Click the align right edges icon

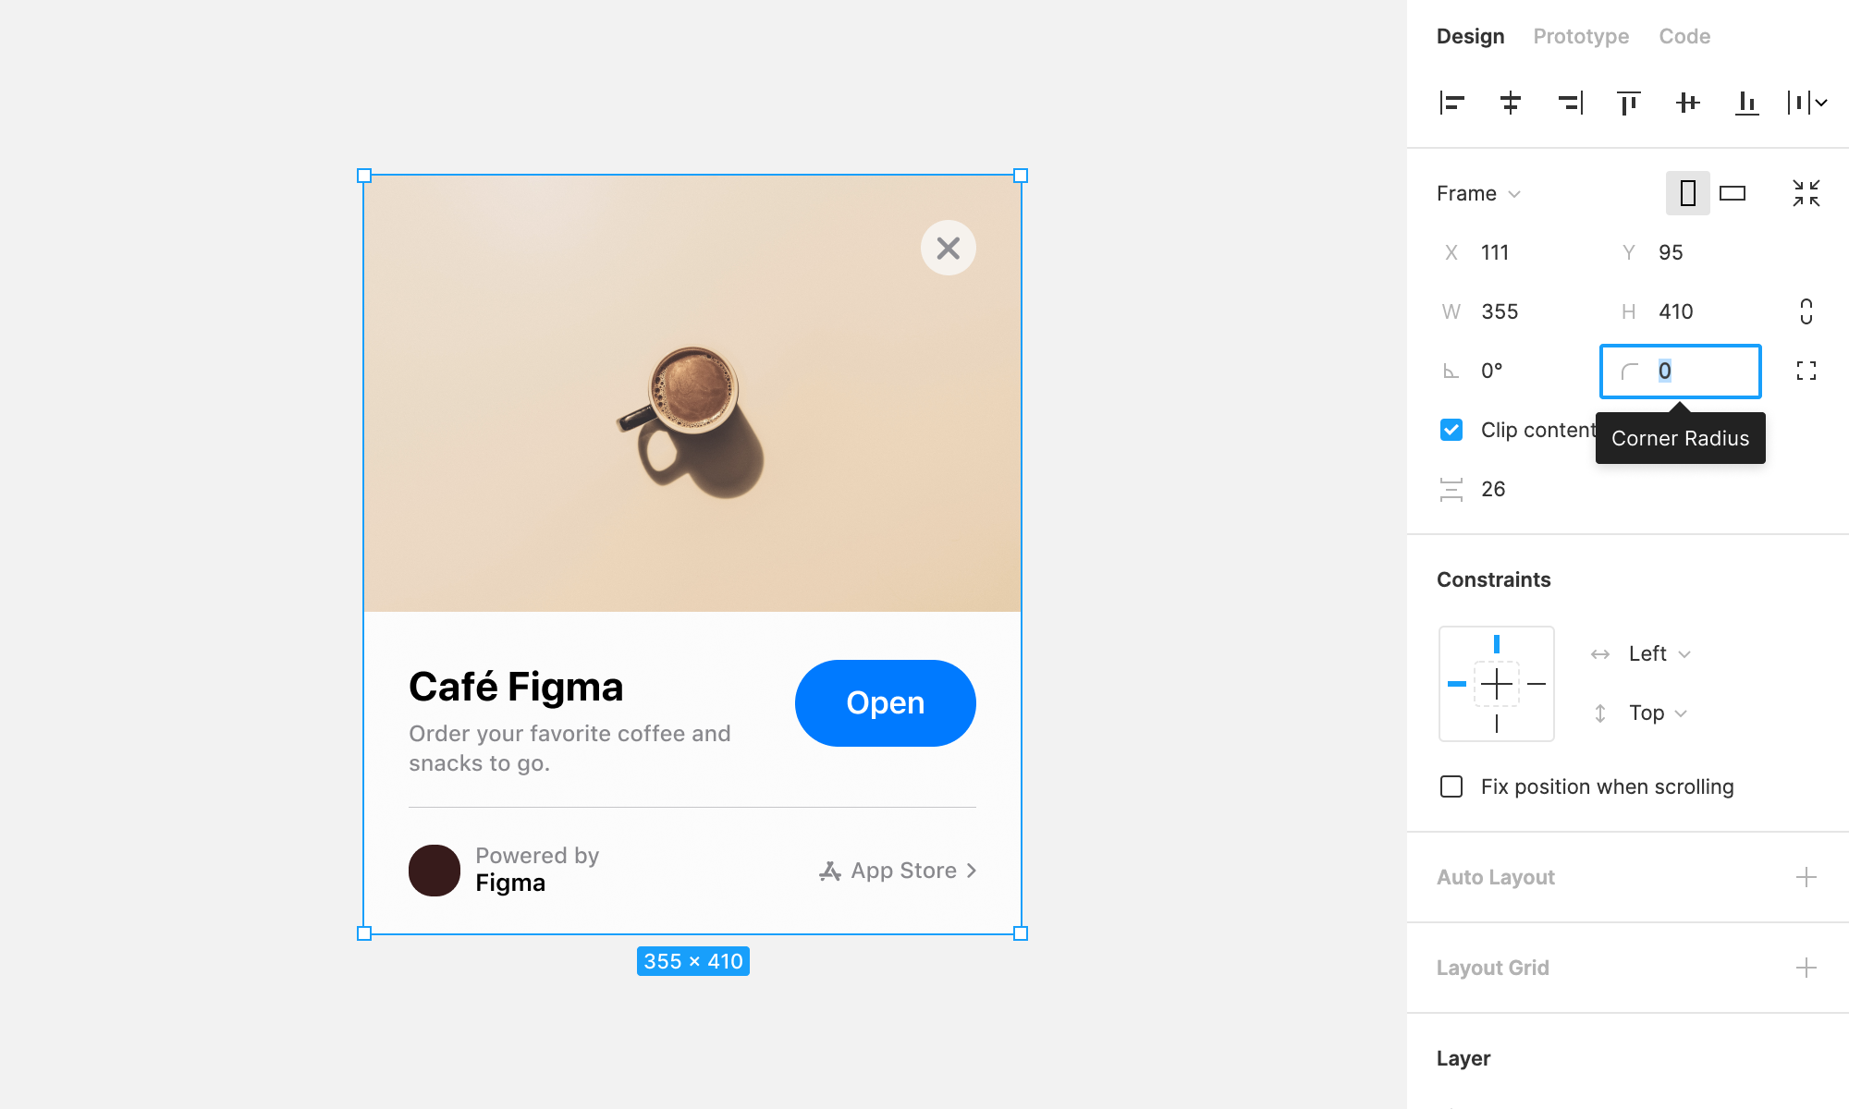coord(1571,103)
